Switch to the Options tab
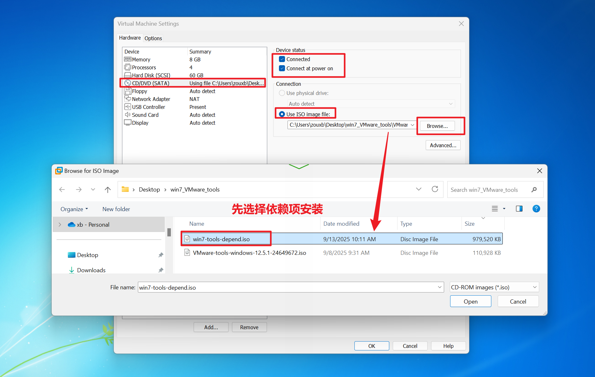The width and height of the screenshot is (595, 377). click(153, 38)
